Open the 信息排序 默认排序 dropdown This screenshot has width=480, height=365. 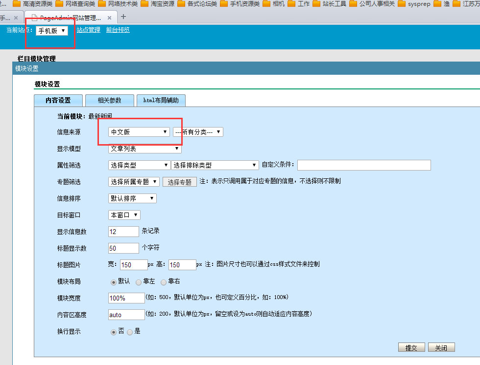tap(132, 198)
